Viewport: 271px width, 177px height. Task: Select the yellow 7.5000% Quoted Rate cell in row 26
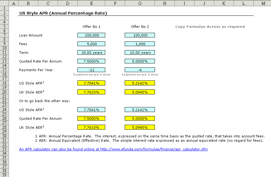point(91,119)
